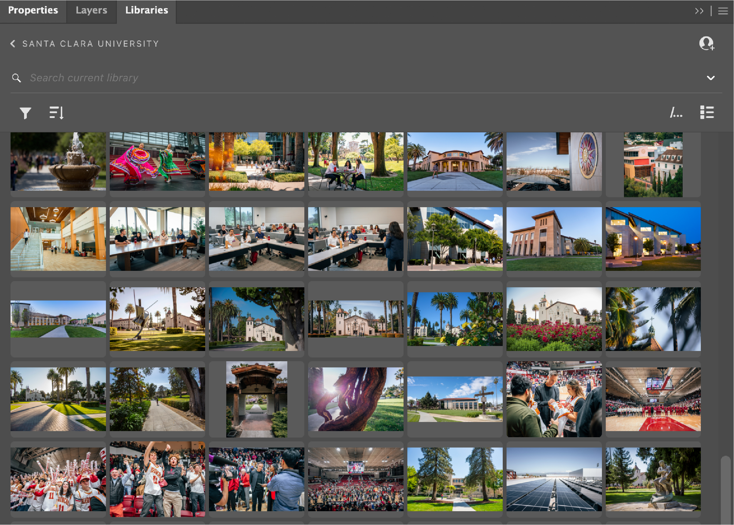Switch to the Layers tab
Image resolution: width=734 pixels, height=525 pixels.
(x=92, y=10)
